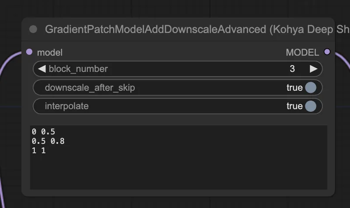Click the downscale_after_skip label text

tap(90, 88)
